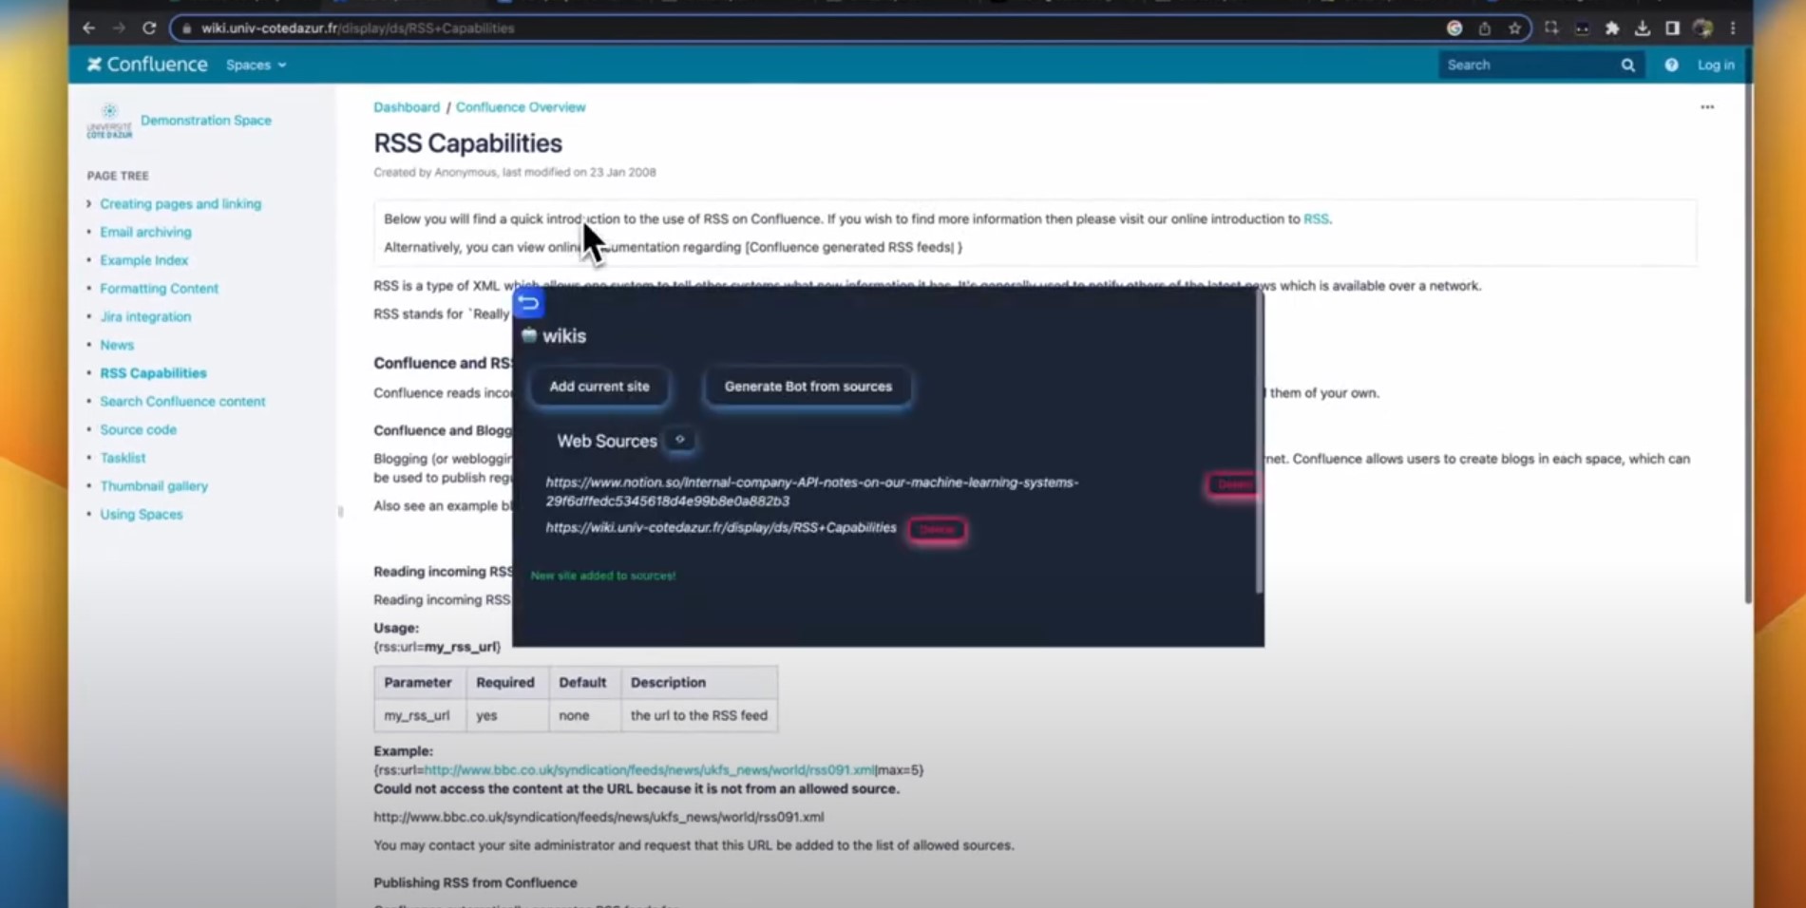Click Generate Bot from sources button
The width and height of the screenshot is (1806, 908).
(x=808, y=387)
